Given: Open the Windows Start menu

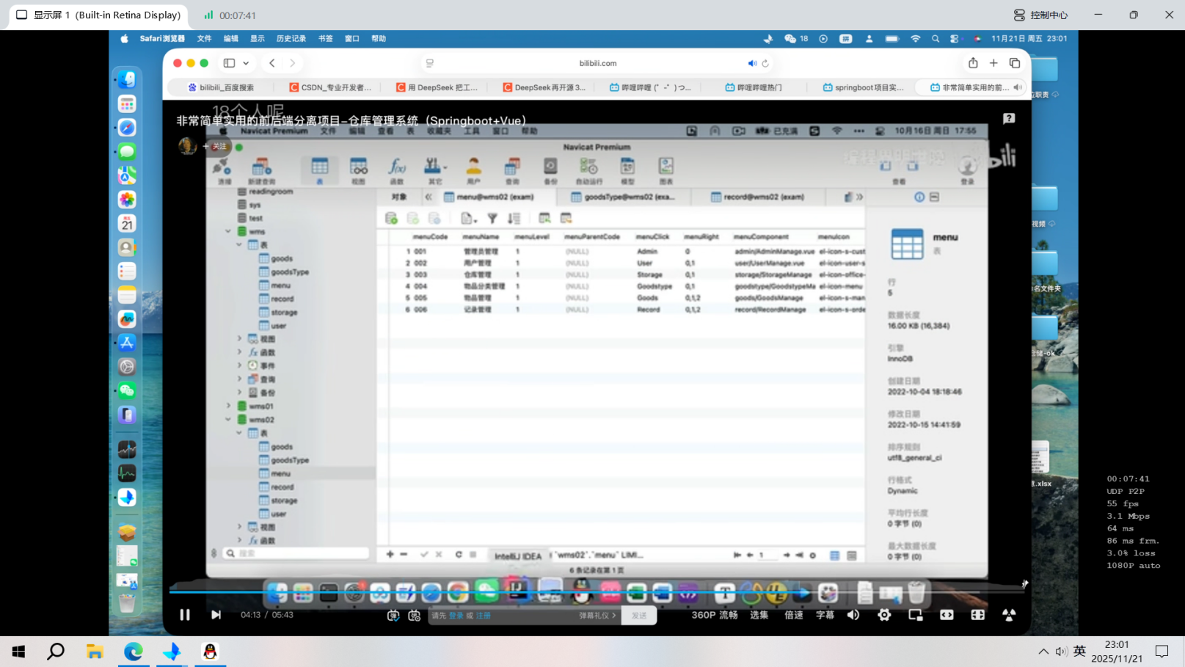Looking at the screenshot, I should [18, 652].
